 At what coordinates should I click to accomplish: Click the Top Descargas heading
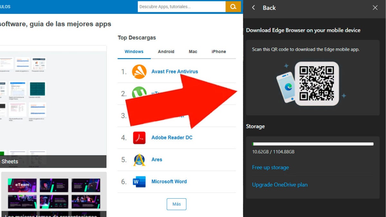(137, 38)
